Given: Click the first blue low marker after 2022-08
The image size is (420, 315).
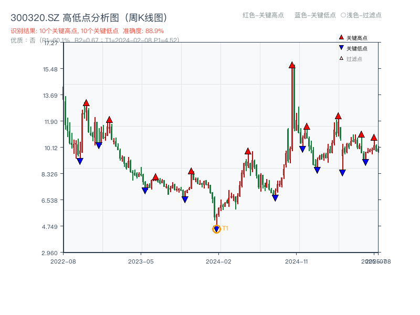Looking at the screenshot, I should [80, 161].
